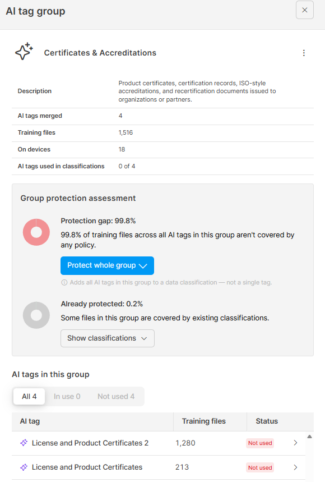Open details chevron for License and Product Certificates 2

[x=295, y=443]
